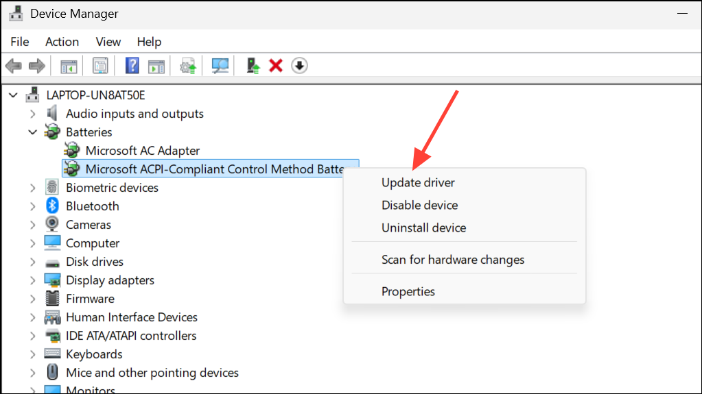The width and height of the screenshot is (702, 394).
Task: Click the Batteries category icon
Action: pos(52,132)
